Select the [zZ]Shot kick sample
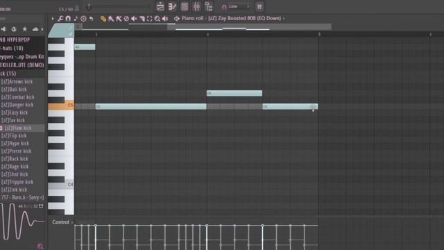Image resolution: width=444 pixels, height=250 pixels. pos(15,174)
